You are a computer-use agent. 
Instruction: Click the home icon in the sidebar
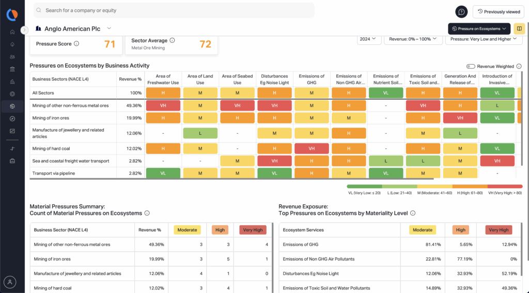(x=12, y=32)
